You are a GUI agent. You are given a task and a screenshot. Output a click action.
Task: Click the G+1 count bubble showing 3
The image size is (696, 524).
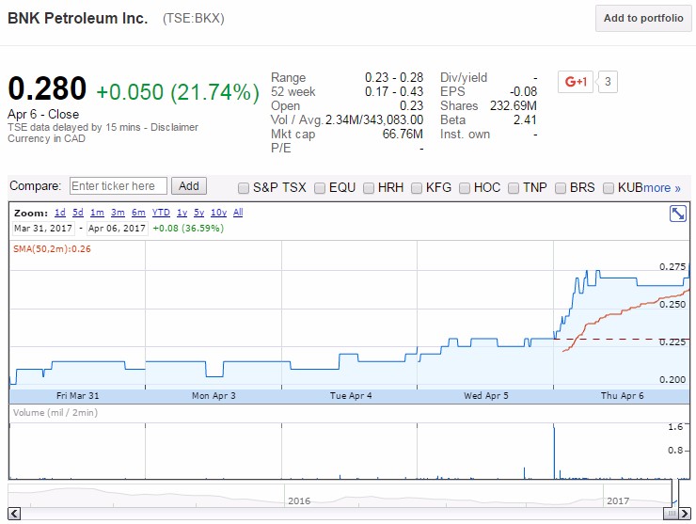pos(608,82)
